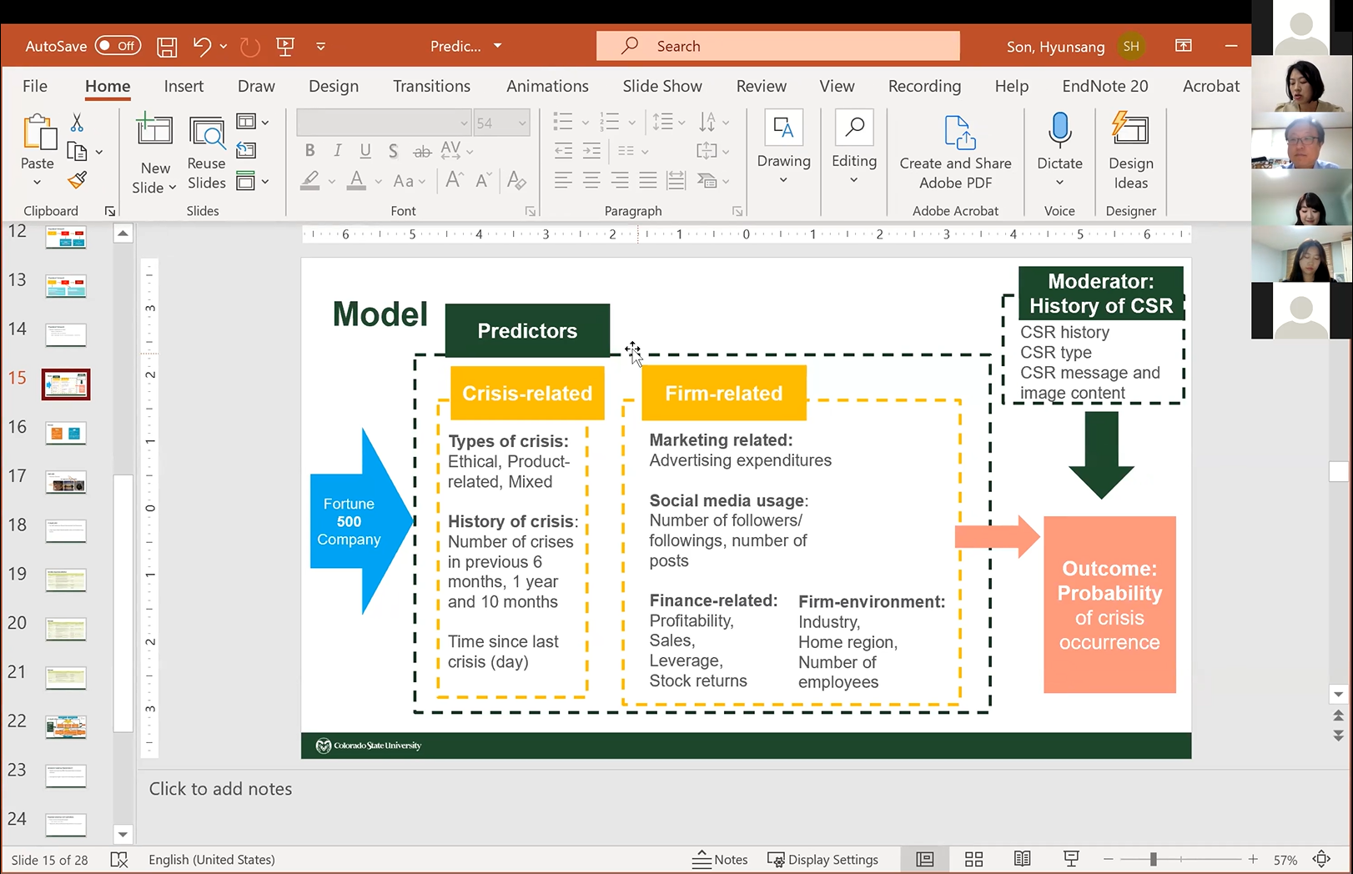Select slide 17 thumbnail

pos(66,482)
